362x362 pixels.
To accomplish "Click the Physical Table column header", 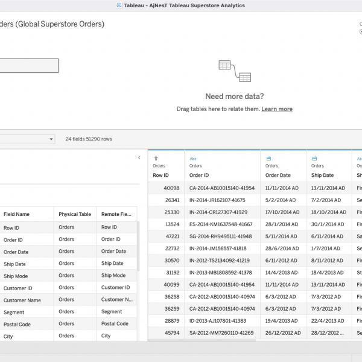I will pyautogui.click(x=74, y=214).
